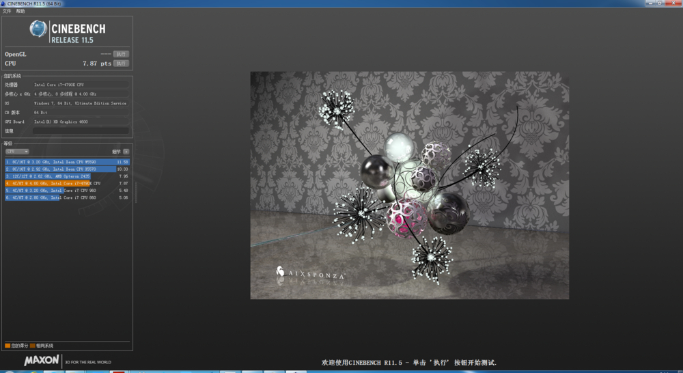683x373 pixels.
Task: Expand ranking details with the 细节 arrow
Action: coord(126,152)
